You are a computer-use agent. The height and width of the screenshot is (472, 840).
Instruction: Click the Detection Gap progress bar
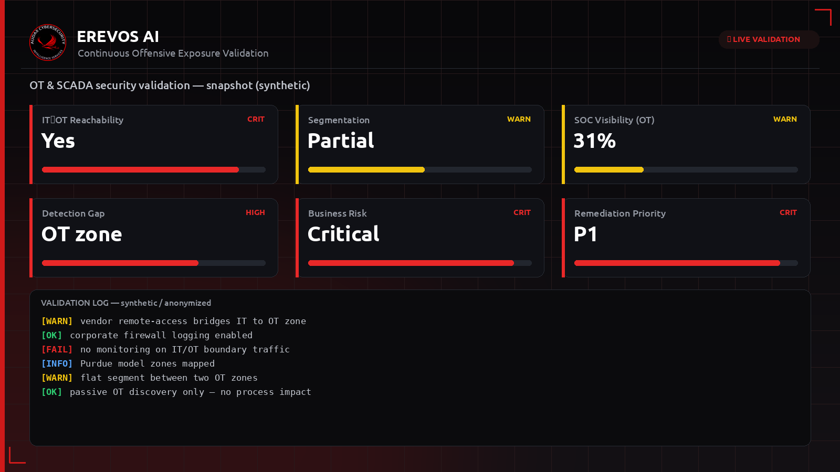154,263
